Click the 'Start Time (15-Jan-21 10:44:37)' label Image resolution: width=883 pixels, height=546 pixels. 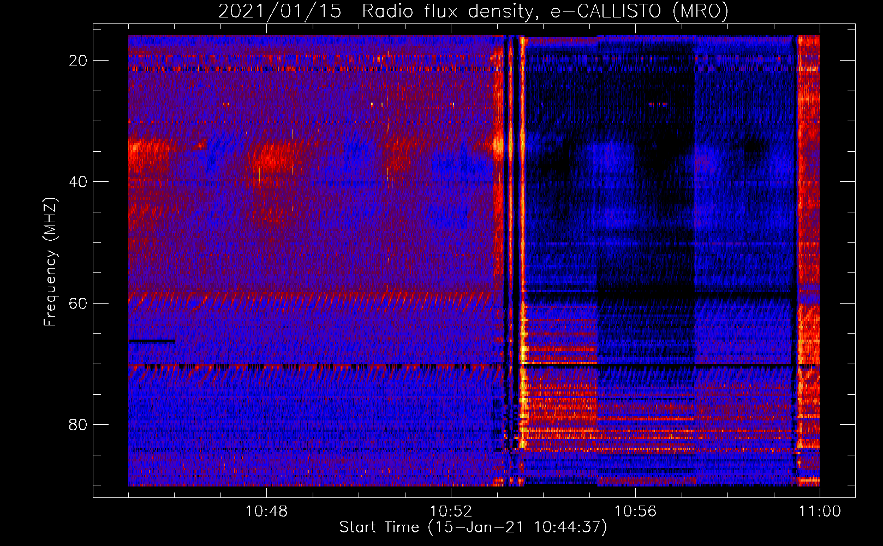click(x=473, y=527)
